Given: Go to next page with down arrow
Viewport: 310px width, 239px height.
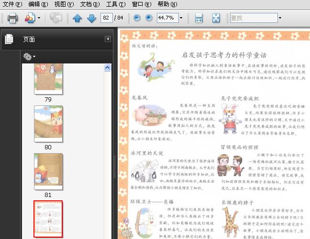Looking at the screenshot, I should 91,18.
